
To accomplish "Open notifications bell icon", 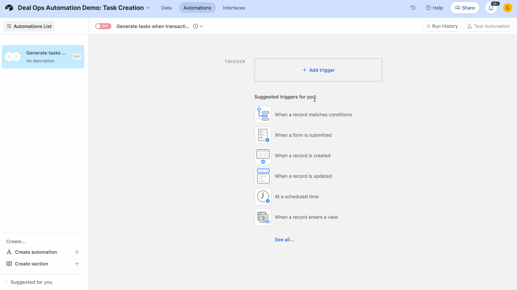I will click(491, 8).
